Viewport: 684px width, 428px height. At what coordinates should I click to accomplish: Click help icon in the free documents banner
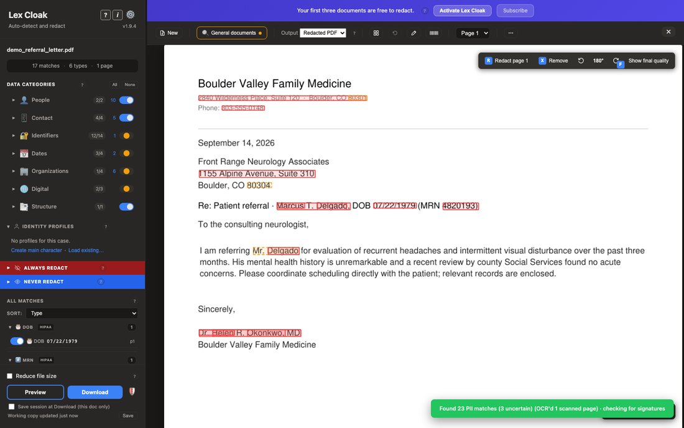pos(425,11)
